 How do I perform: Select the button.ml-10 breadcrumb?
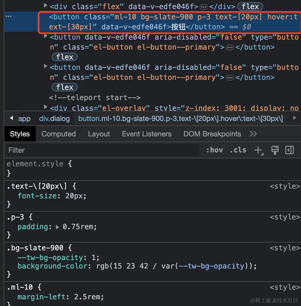point(180,119)
